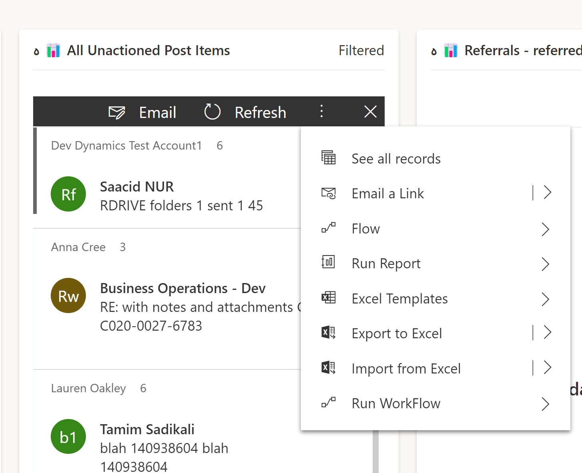Click the Email a Link envelope icon
Viewport: 582px width, 473px height.
pyautogui.click(x=328, y=193)
